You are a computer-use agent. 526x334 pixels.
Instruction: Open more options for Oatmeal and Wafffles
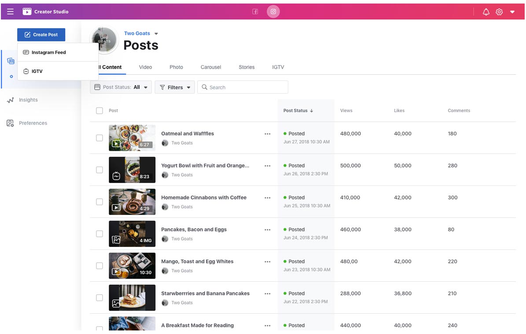pos(267,134)
